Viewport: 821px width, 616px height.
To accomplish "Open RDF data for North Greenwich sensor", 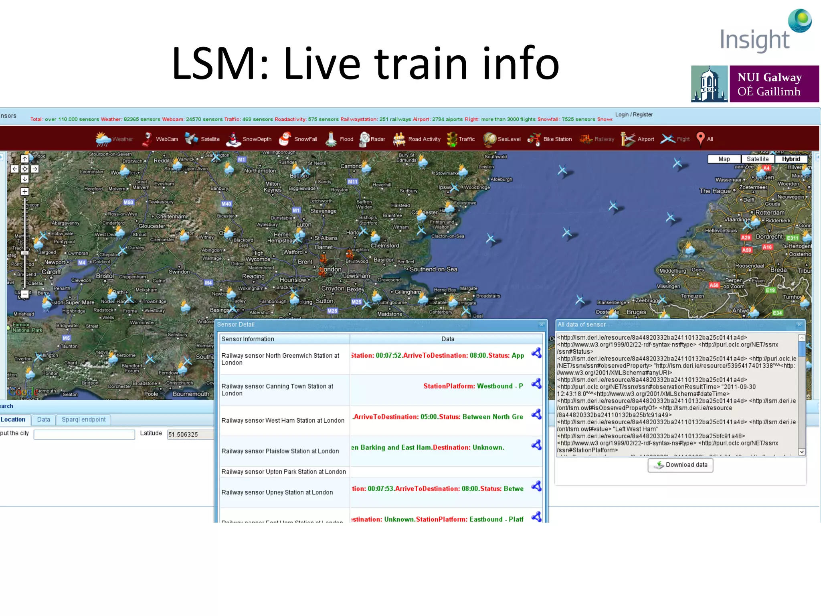I will click(536, 353).
